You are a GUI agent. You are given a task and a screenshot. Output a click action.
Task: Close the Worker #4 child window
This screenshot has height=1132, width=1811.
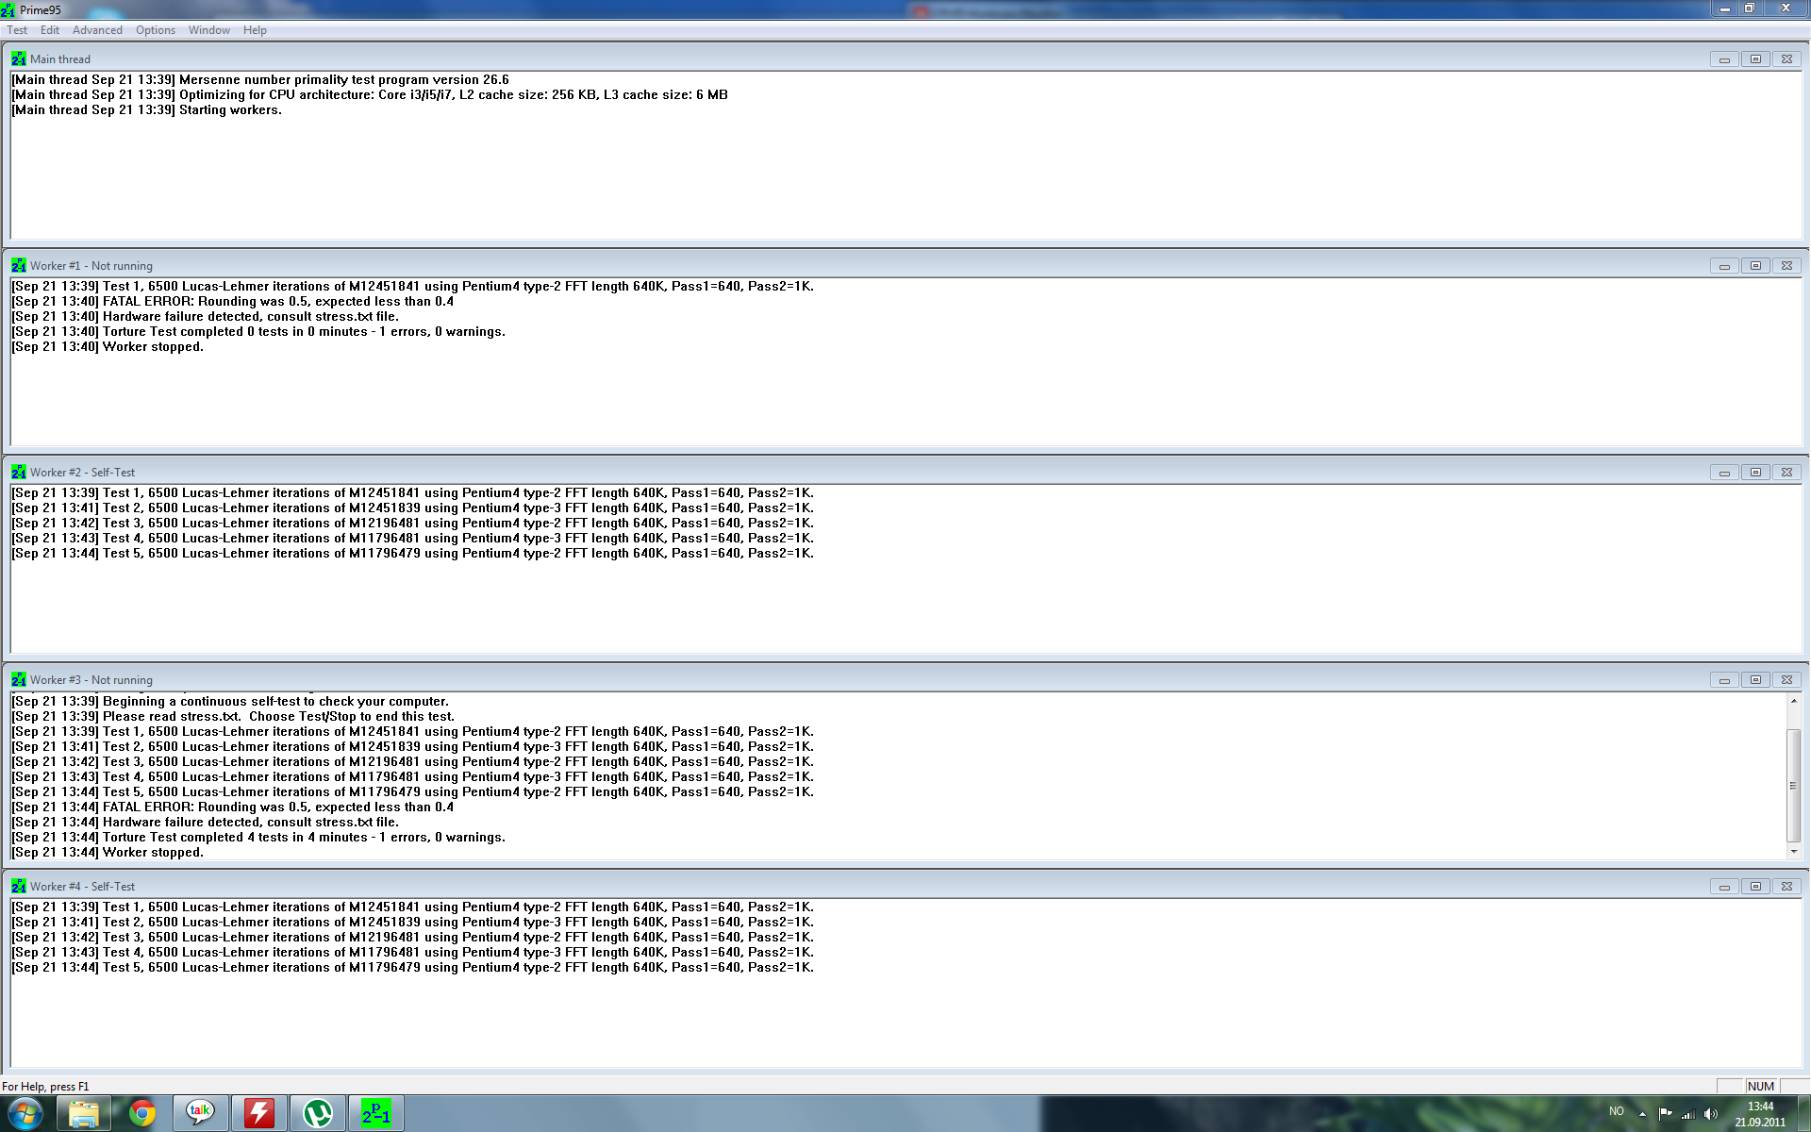[x=1786, y=886]
